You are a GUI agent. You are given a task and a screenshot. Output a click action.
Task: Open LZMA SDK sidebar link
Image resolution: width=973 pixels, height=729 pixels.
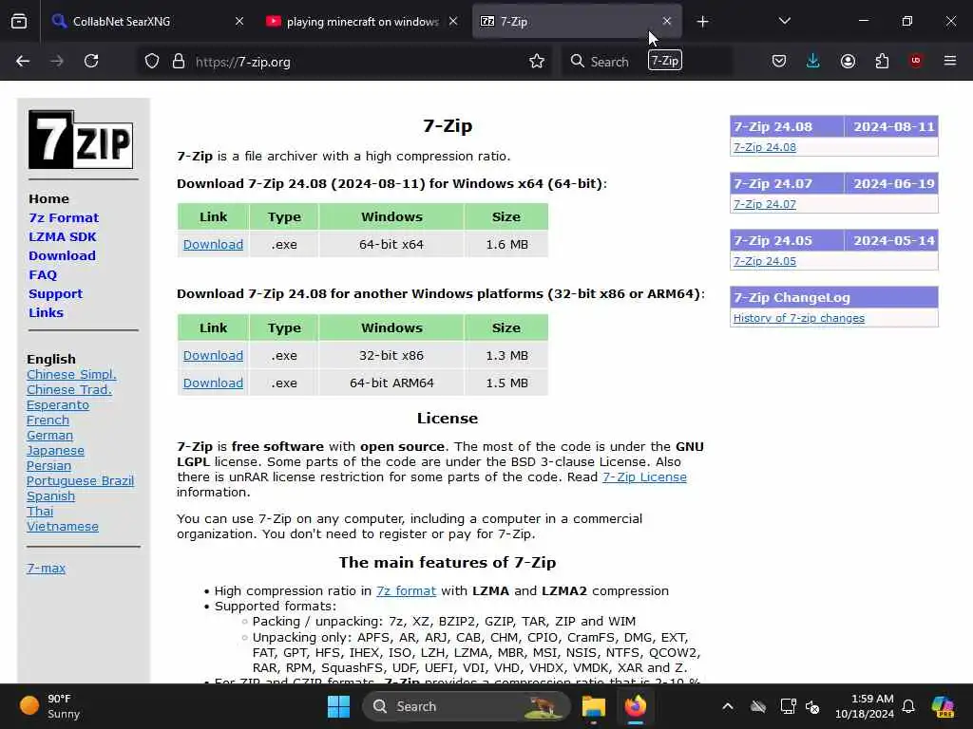63,236
